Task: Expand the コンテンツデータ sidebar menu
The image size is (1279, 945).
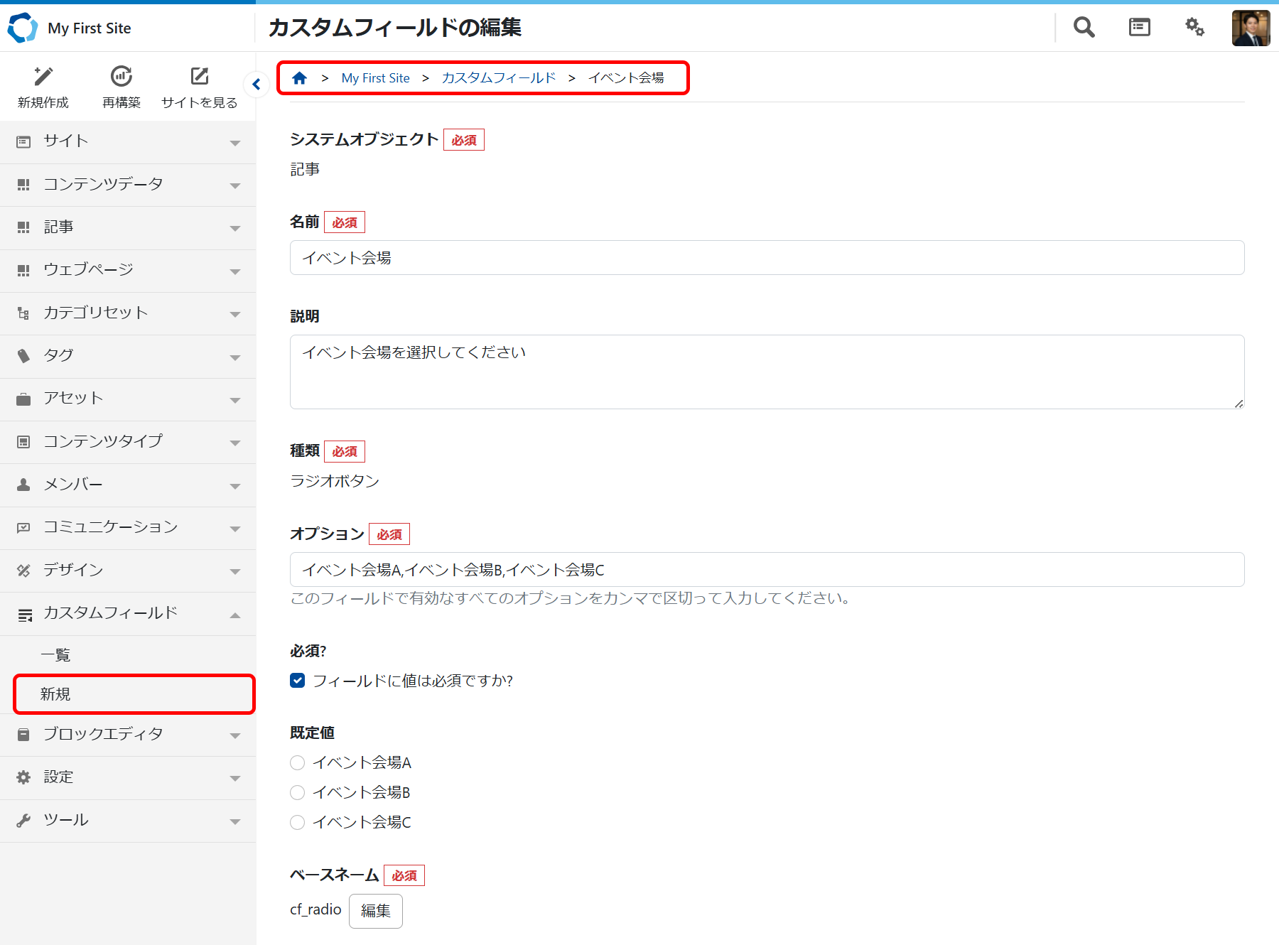Action: (128, 185)
